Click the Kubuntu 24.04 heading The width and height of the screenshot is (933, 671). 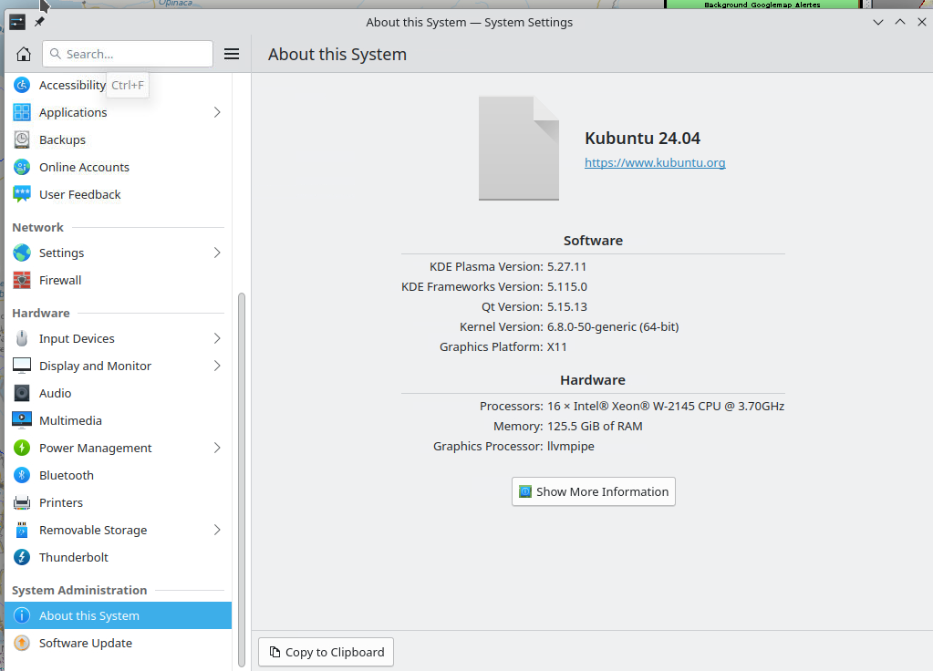tap(642, 138)
